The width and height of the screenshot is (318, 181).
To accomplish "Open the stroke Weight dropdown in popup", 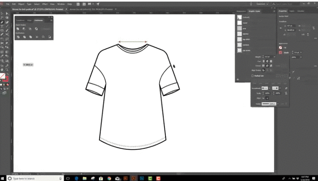I will tap(274, 57).
